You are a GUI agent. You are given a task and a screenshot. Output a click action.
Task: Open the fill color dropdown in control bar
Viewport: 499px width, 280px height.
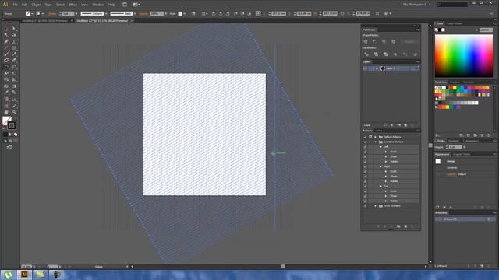point(33,14)
